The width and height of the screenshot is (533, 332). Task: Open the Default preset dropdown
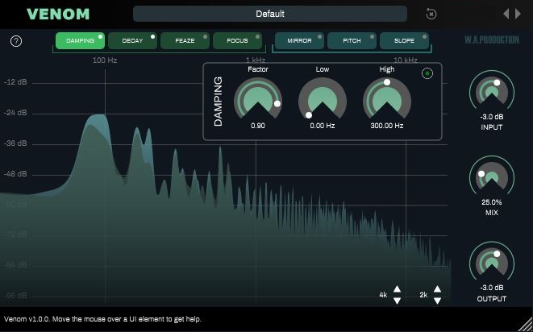[x=270, y=14]
